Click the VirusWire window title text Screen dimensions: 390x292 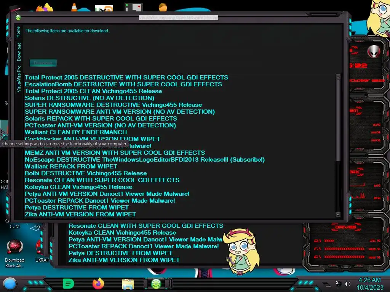click(179, 17)
